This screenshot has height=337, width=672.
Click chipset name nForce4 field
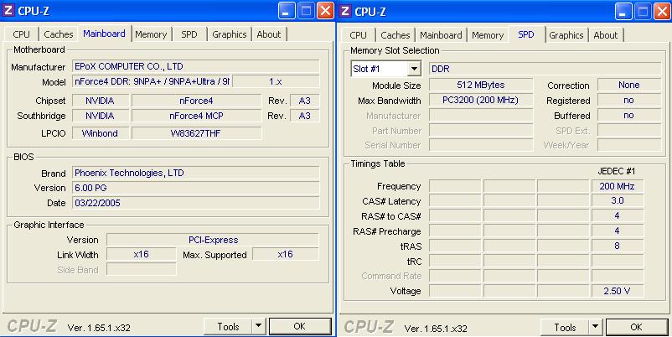click(x=196, y=101)
